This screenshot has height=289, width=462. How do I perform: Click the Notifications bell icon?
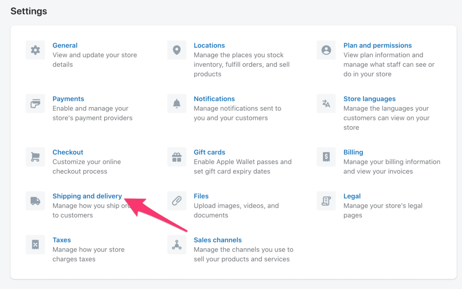pos(176,104)
